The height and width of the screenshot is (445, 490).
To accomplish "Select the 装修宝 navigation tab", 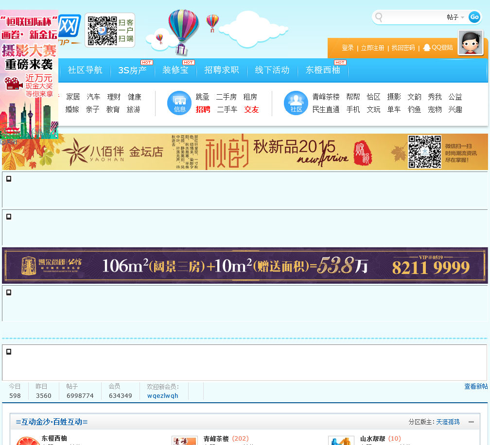I will point(175,70).
